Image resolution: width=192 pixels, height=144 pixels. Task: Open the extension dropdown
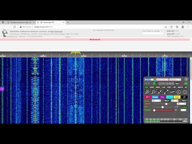coord(175,80)
